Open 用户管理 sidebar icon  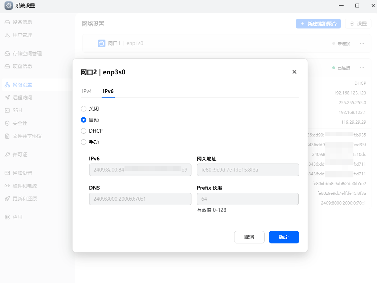[7, 35]
